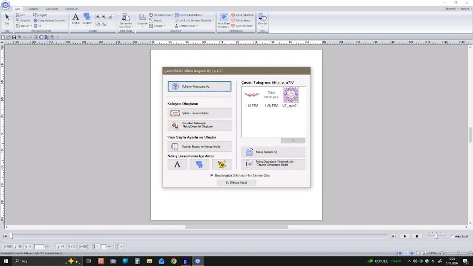Open the ScanNCut ribbon tab
473x266 pixels.
pos(72,9)
